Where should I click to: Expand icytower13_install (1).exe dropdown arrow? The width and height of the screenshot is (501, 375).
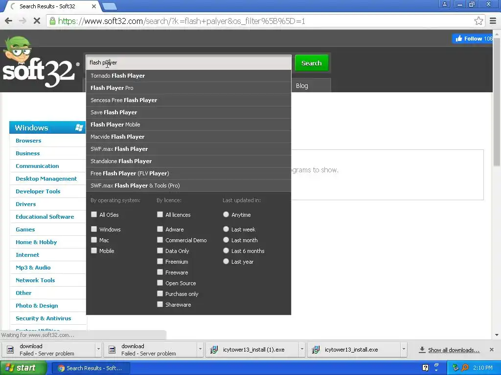(x=301, y=350)
